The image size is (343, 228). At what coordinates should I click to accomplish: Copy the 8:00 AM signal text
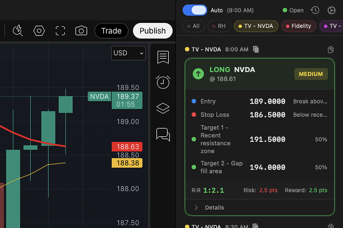(256, 50)
